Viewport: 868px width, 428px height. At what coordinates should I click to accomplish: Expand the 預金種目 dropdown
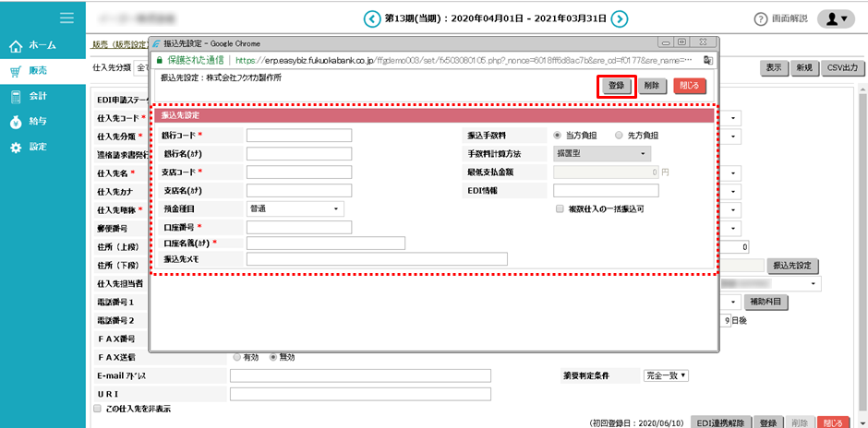click(x=295, y=209)
